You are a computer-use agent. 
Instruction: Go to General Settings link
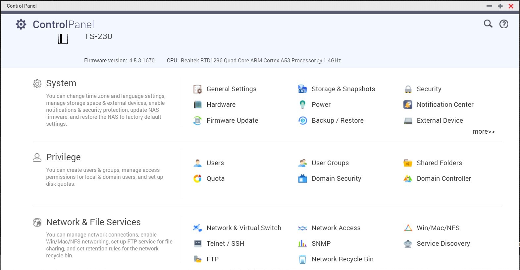click(x=232, y=89)
